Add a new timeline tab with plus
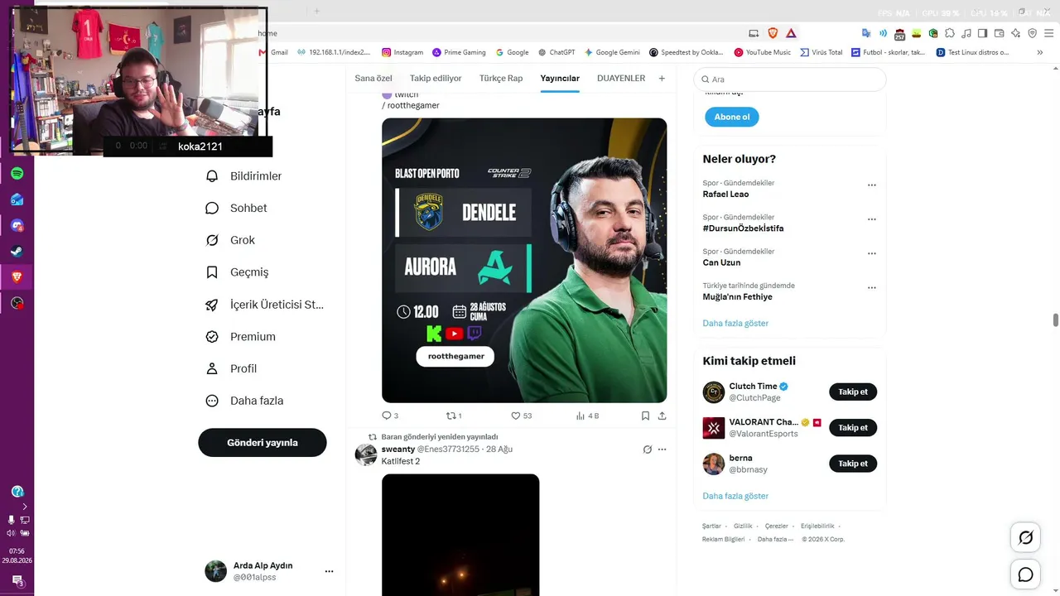This screenshot has width=1060, height=596. click(662, 78)
